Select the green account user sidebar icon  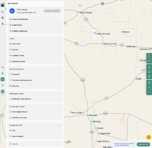point(3,79)
